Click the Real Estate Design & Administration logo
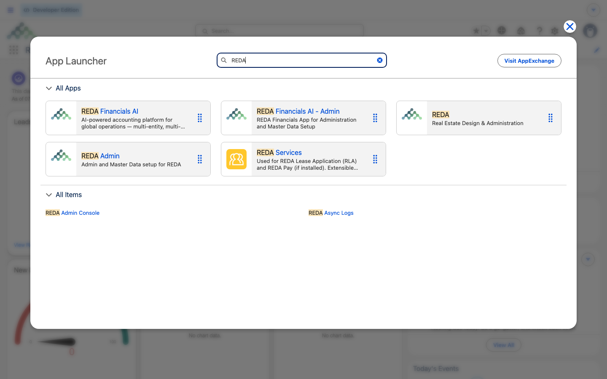607x379 pixels. pyautogui.click(x=412, y=114)
